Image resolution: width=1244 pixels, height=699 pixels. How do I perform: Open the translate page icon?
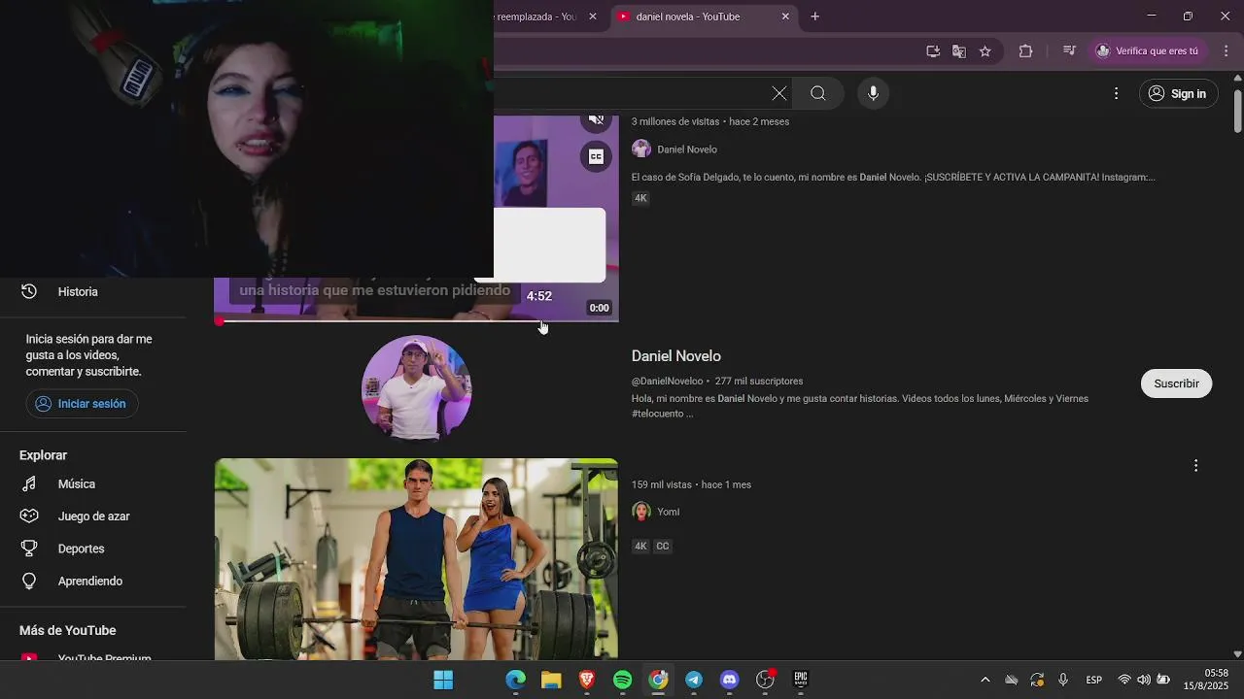[x=959, y=51]
